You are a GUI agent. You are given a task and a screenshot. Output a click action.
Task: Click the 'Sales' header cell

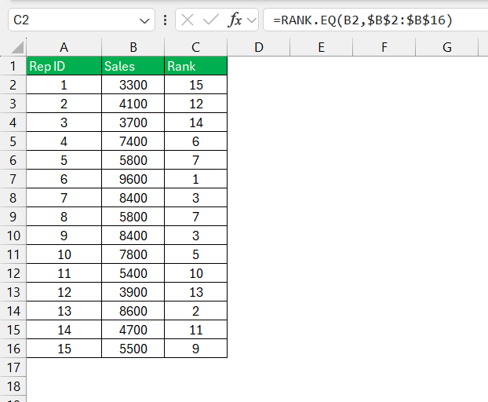(x=133, y=66)
